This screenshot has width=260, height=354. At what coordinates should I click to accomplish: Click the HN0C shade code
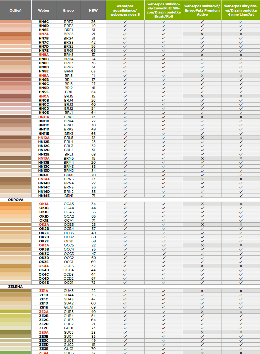tap(44, 104)
